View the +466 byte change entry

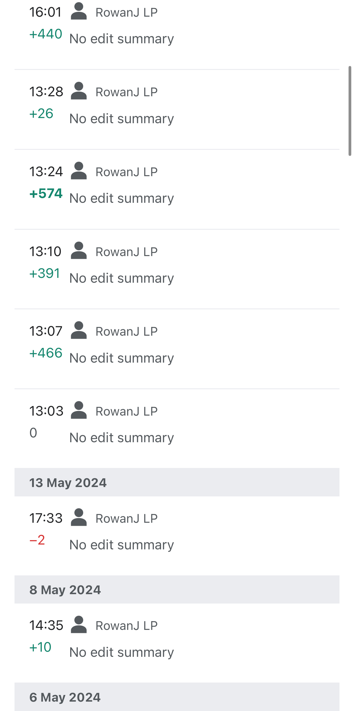click(46, 353)
